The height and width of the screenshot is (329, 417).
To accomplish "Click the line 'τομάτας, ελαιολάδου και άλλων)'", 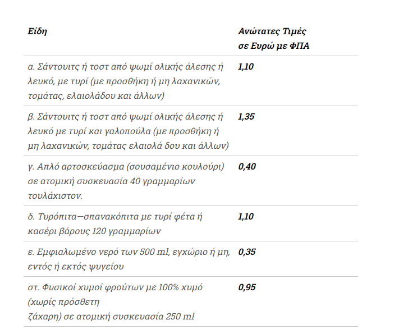I will (x=96, y=96).
